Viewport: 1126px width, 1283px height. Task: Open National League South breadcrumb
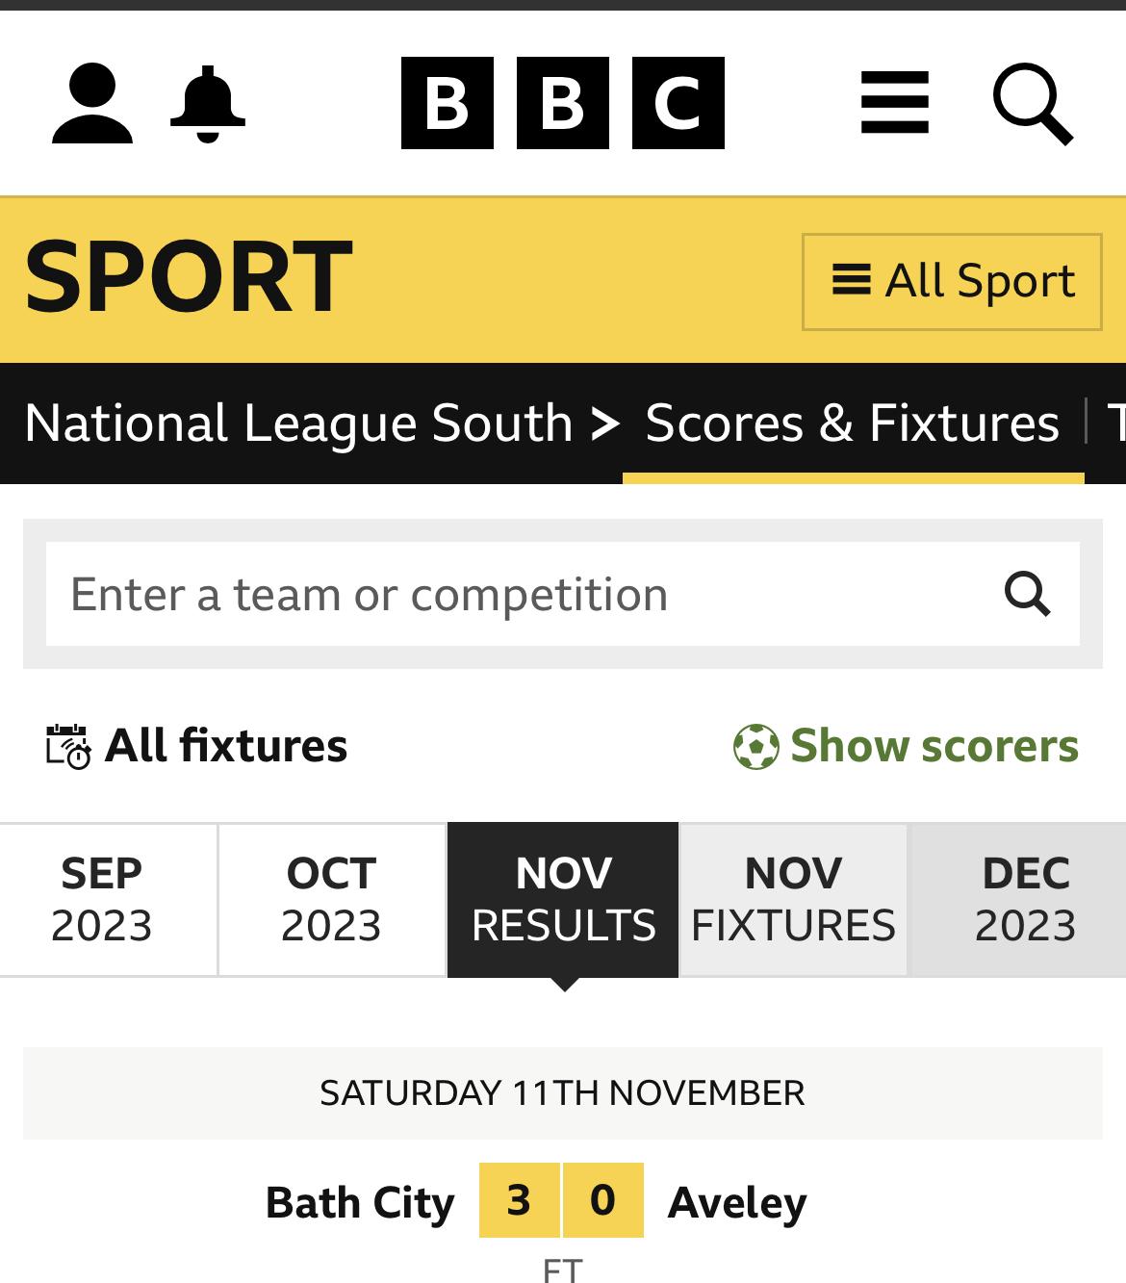(298, 423)
